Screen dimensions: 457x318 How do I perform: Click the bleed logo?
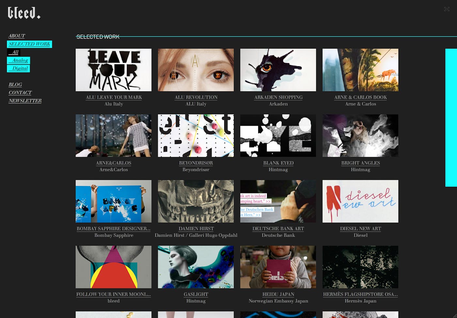(24, 13)
